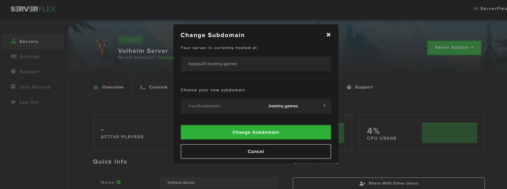Click the Server Actions down-arrow icon
The image size is (507, 189).
(x=472, y=48)
